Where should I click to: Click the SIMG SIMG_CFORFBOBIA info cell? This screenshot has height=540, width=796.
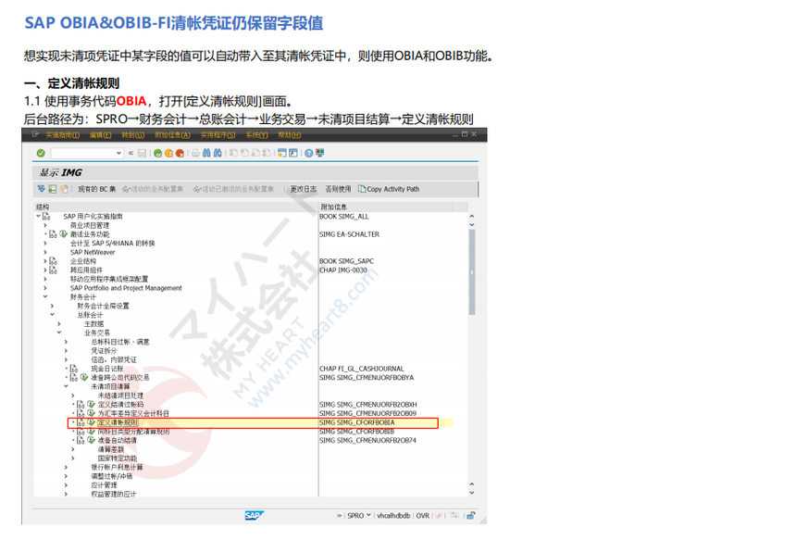[x=357, y=422]
